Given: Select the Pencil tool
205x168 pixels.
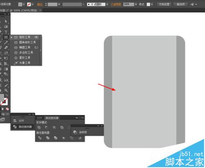Looking at the screenshot, I should (6, 42).
